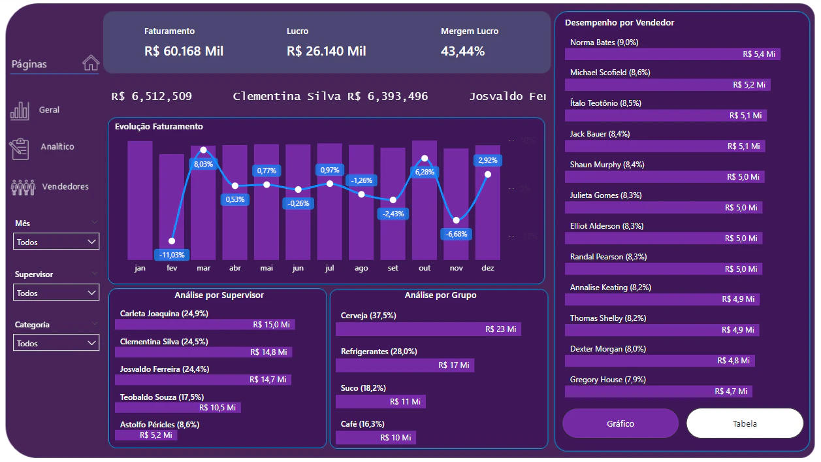821x462 pixels.
Task: Select Clementina Silva bar R$ 14,8 Mi
Action: point(203,352)
